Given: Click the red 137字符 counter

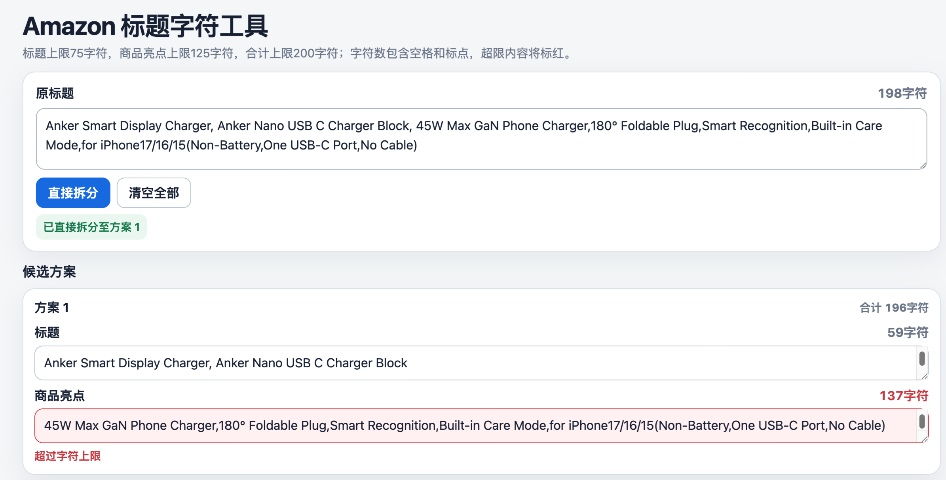Looking at the screenshot, I should click(x=904, y=396).
